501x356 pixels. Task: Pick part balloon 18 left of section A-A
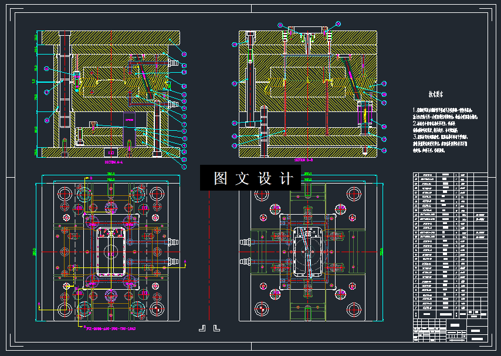click(x=47, y=120)
